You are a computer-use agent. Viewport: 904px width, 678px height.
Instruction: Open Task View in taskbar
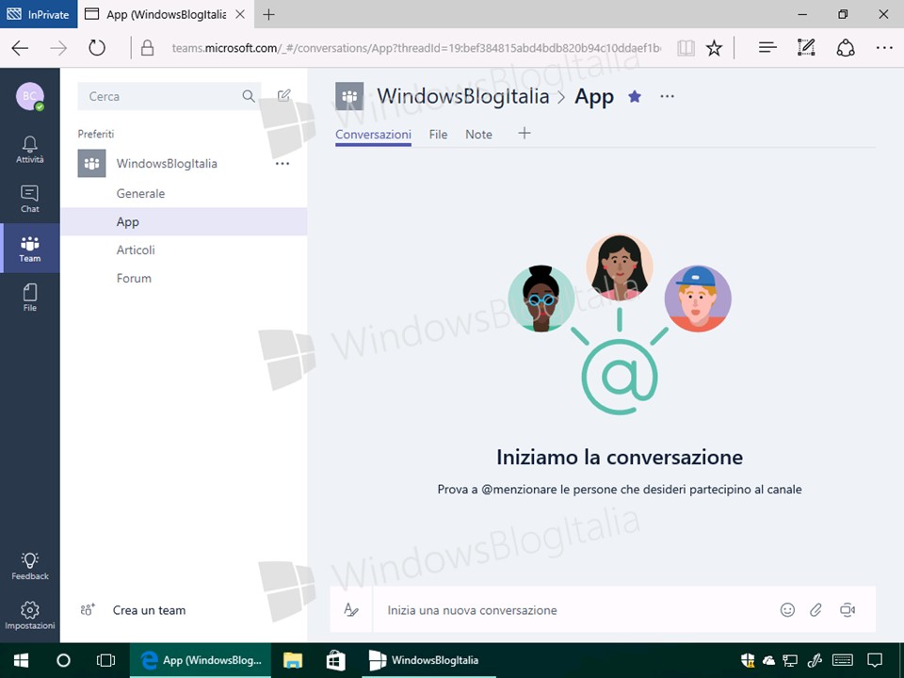click(x=105, y=660)
